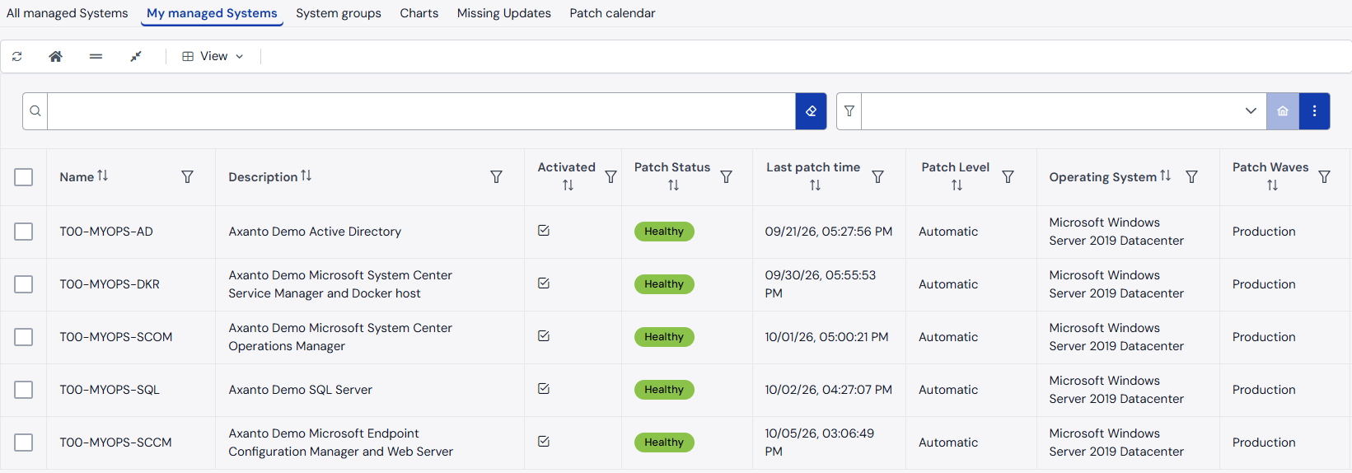The width and height of the screenshot is (1352, 473).
Task: Open the Activated column filter
Action: pos(611,177)
